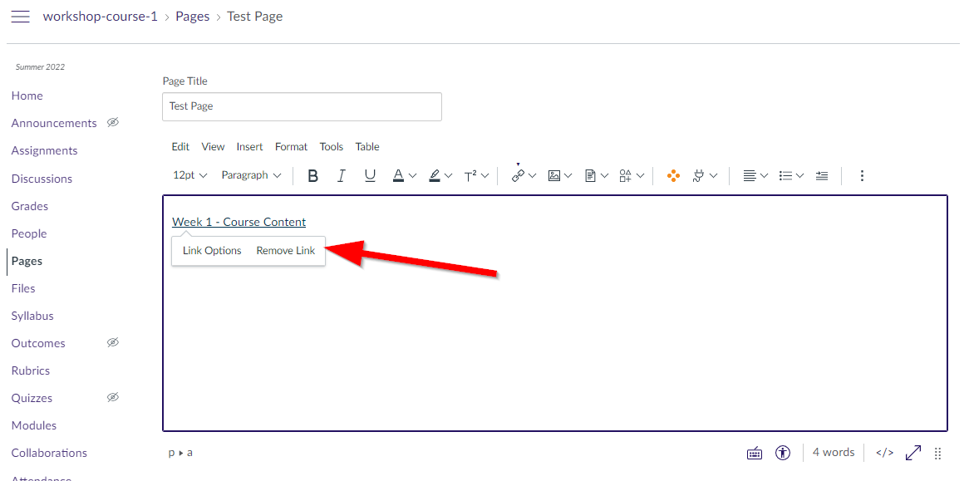Click the bulleted list icon
Viewport: 969px width, 481px height.
pos(785,176)
